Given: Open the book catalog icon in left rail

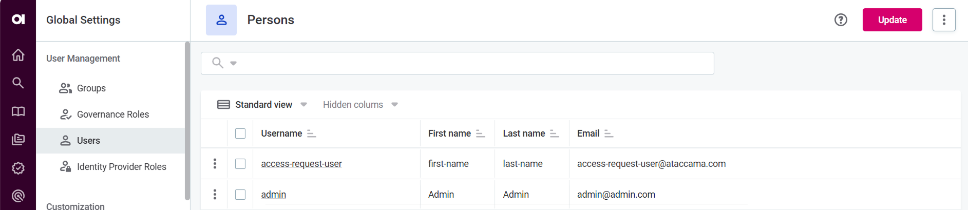Looking at the screenshot, I should [18, 111].
